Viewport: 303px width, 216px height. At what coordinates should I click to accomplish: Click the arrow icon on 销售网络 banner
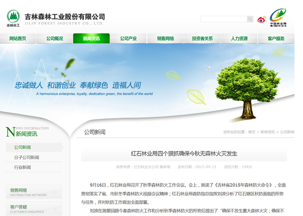click(55, 192)
